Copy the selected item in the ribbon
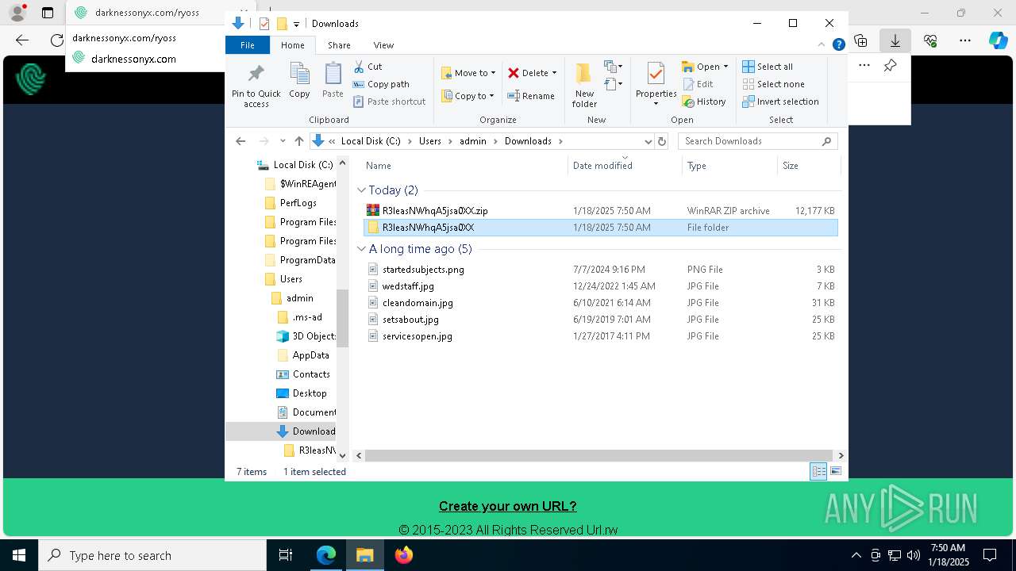1016x571 pixels. pyautogui.click(x=299, y=81)
